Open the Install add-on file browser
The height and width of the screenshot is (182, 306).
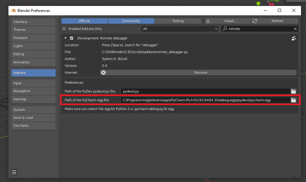pos(228,21)
